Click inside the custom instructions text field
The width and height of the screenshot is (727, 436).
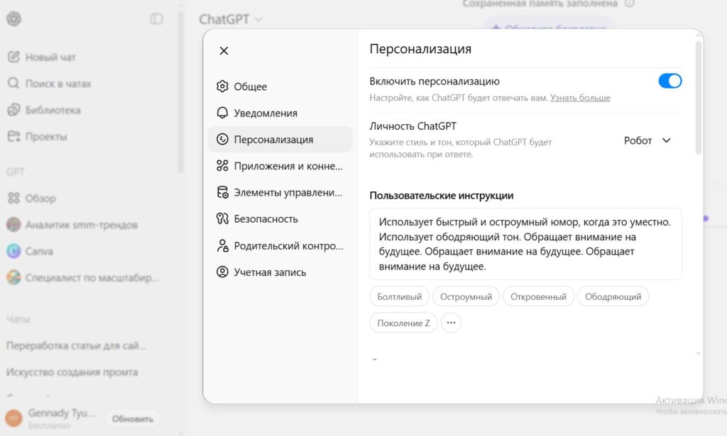pyautogui.click(x=525, y=244)
